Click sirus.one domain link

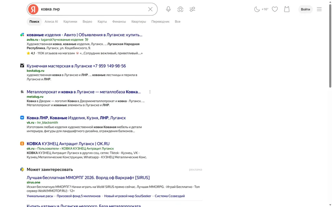pos(33,182)
